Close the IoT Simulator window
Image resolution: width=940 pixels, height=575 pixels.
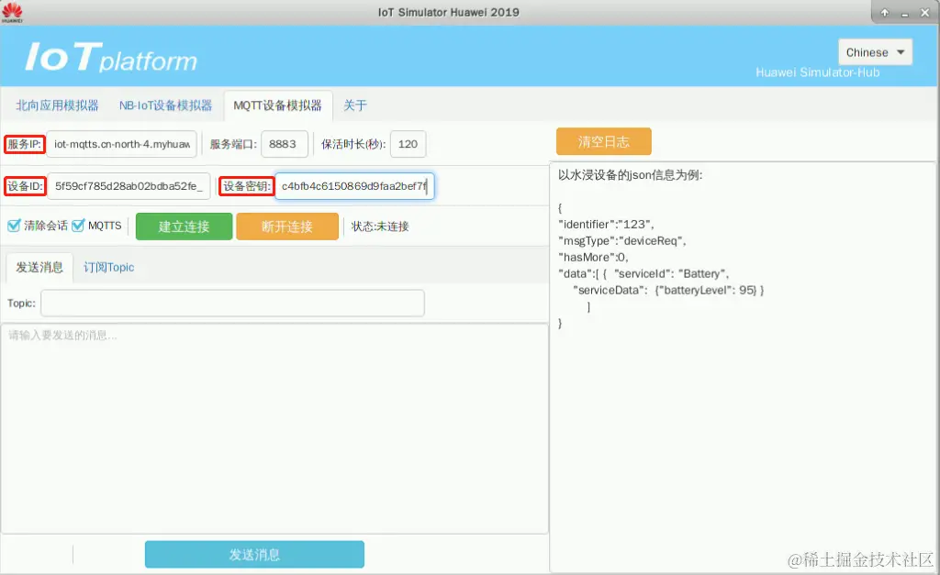coord(925,13)
